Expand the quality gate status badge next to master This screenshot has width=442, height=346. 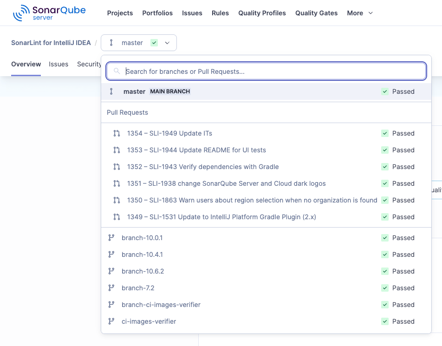[154, 42]
